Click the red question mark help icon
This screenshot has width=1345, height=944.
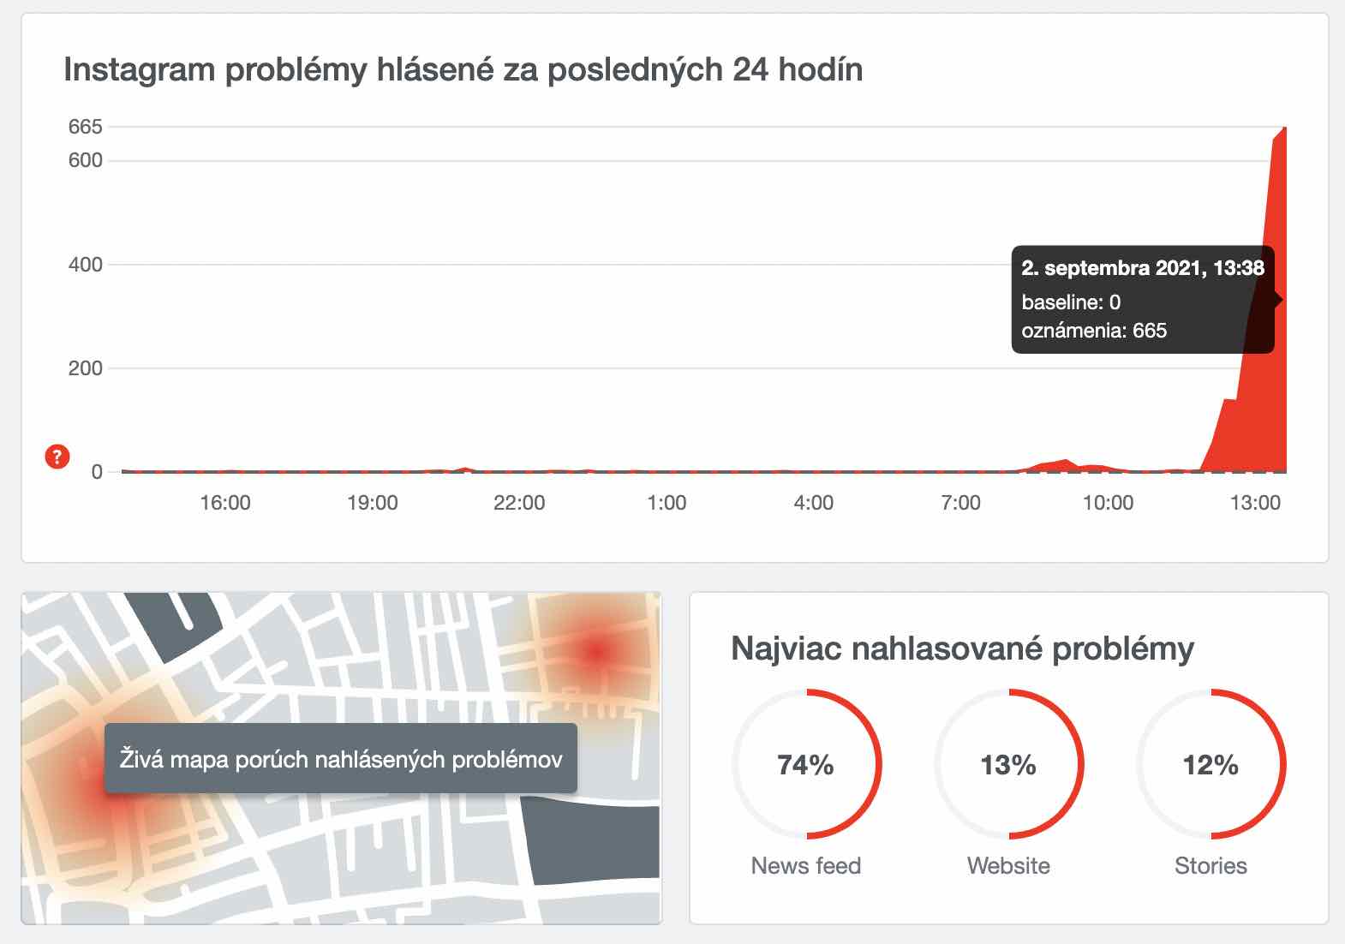point(57,457)
